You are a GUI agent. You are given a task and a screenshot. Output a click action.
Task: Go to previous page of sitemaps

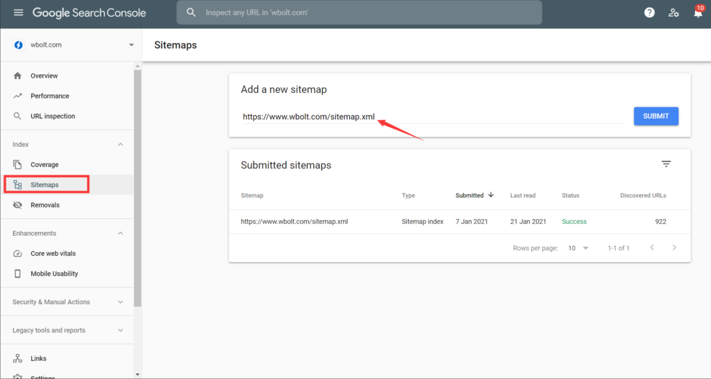651,248
